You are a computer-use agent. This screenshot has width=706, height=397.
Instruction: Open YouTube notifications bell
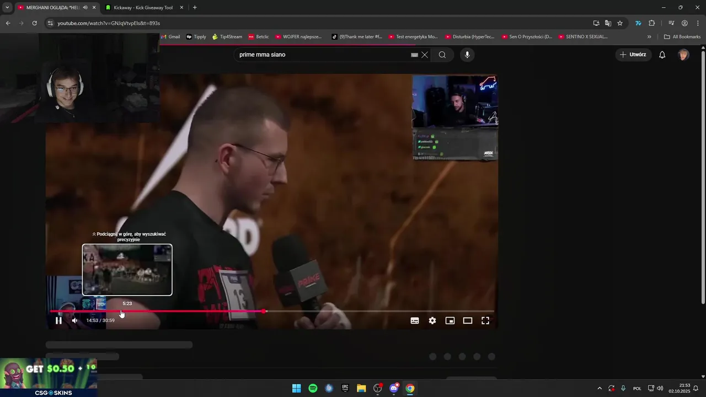point(662,55)
